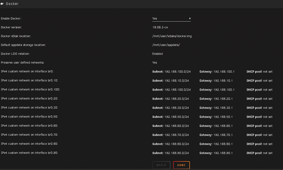The width and height of the screenshot is (283, 170).
Task: Open the Enable Docker dropdown
Action: (171, 18)
